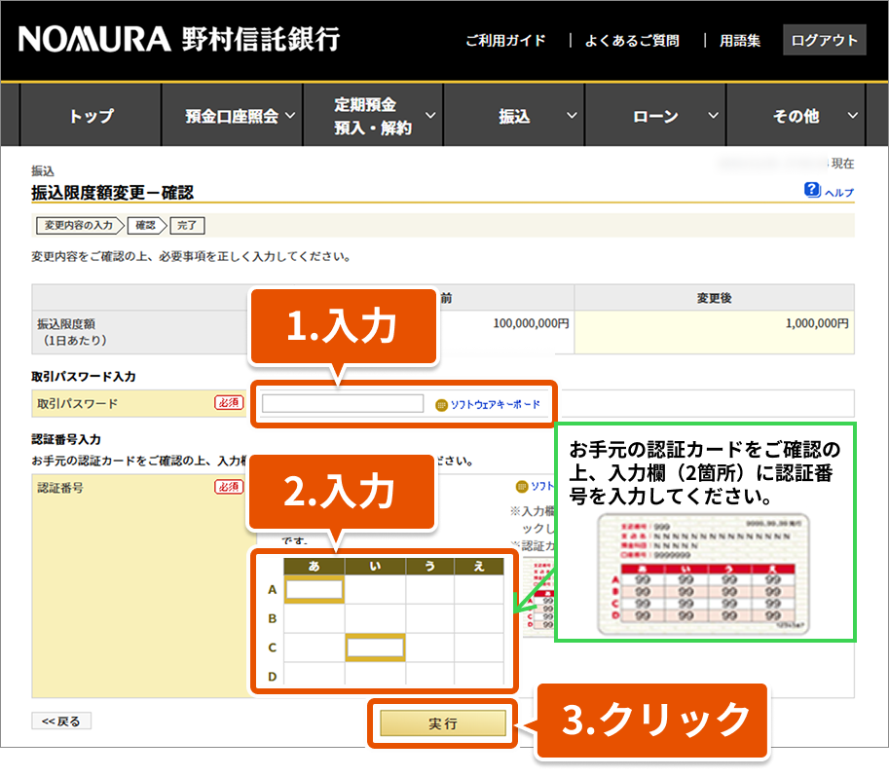Expand the 預金口座照会 dropdown menu
This screenshot has width=889, height=777.
coord(232,116)
